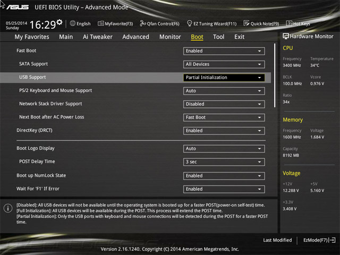Image resolution: width=340 pixels, height=255 pixels.
Task: Open the Monitor tab
Action: (170, 37)
